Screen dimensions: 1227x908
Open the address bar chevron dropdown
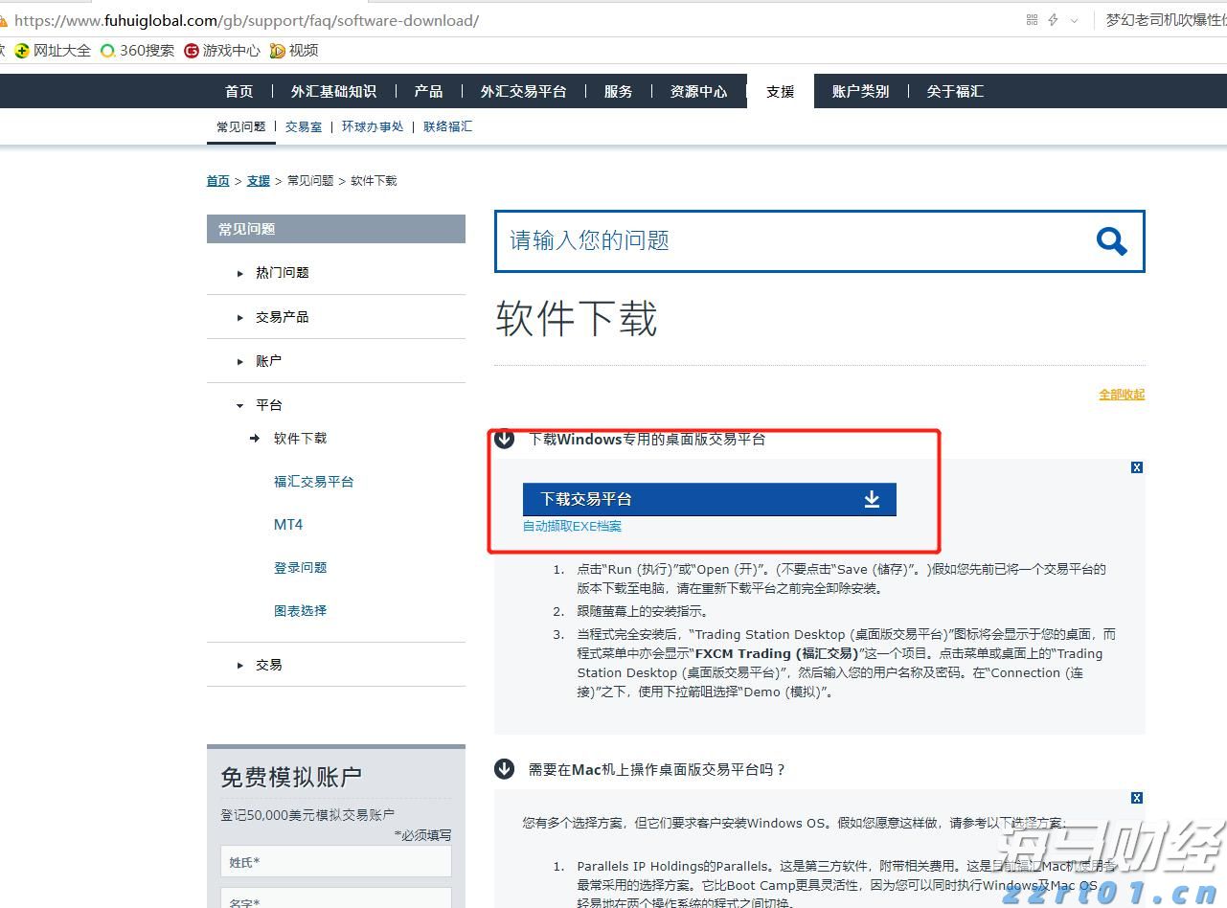1073,19
